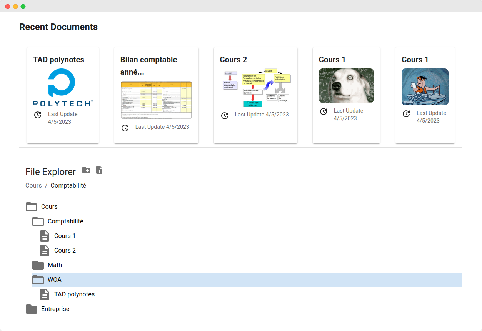Viewport: 482px width, 331px height.
Task: Click the document icon next to Cours 2
Action: 45,251
